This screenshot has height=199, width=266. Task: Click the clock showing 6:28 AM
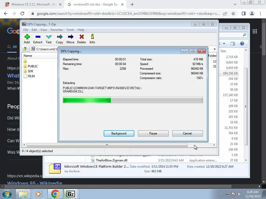tap(253, 194)
